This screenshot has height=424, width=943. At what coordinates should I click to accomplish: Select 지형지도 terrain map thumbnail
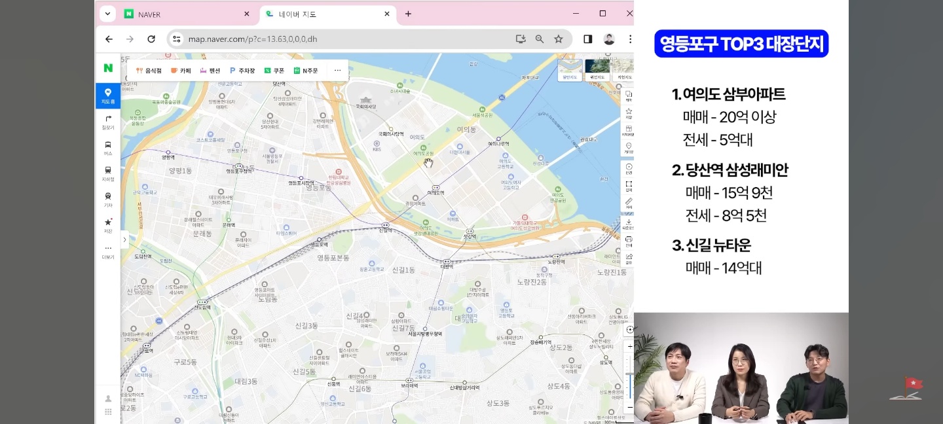pos(623,70)
